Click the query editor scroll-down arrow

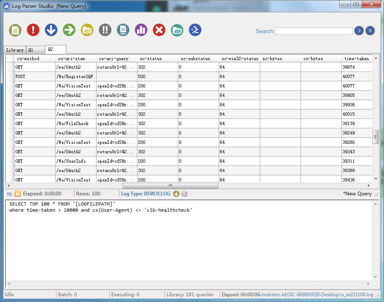coord(375,277)
